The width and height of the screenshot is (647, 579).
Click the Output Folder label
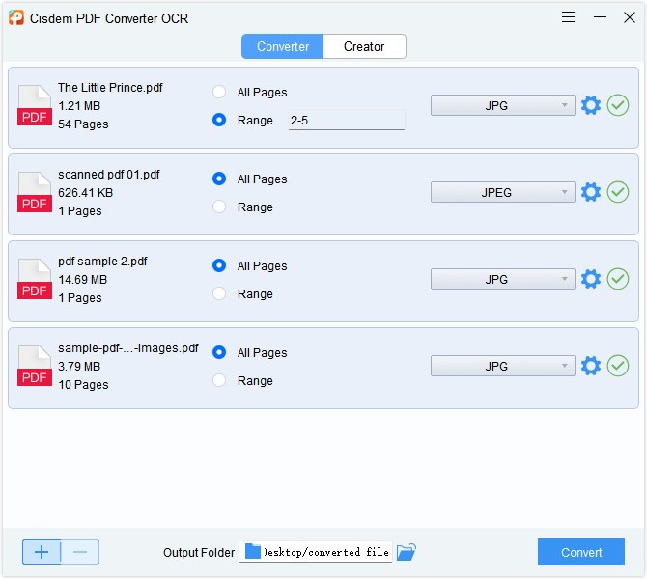[x=199, y=552]
